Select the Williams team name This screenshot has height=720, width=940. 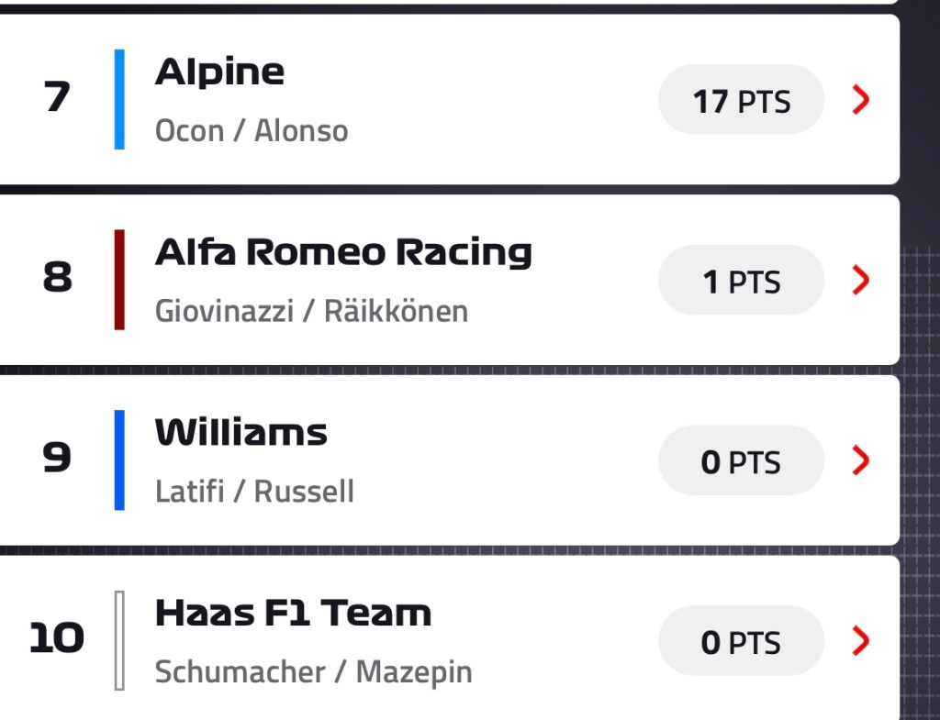241,432
